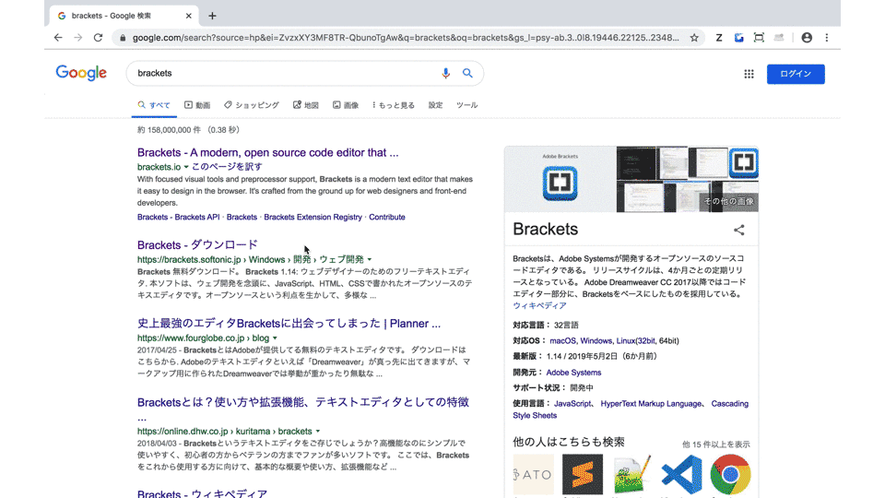Click 他 15 件以上を表示 link

click(x=715, y=445)
